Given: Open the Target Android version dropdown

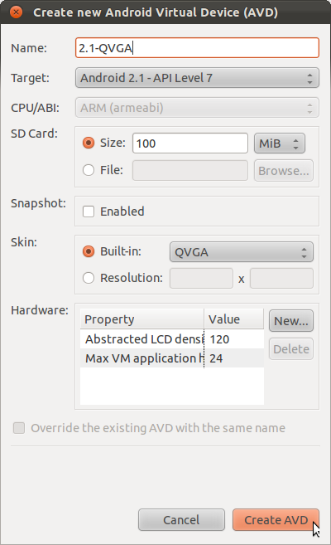Looking at the screenshot, I should point(197,78).
